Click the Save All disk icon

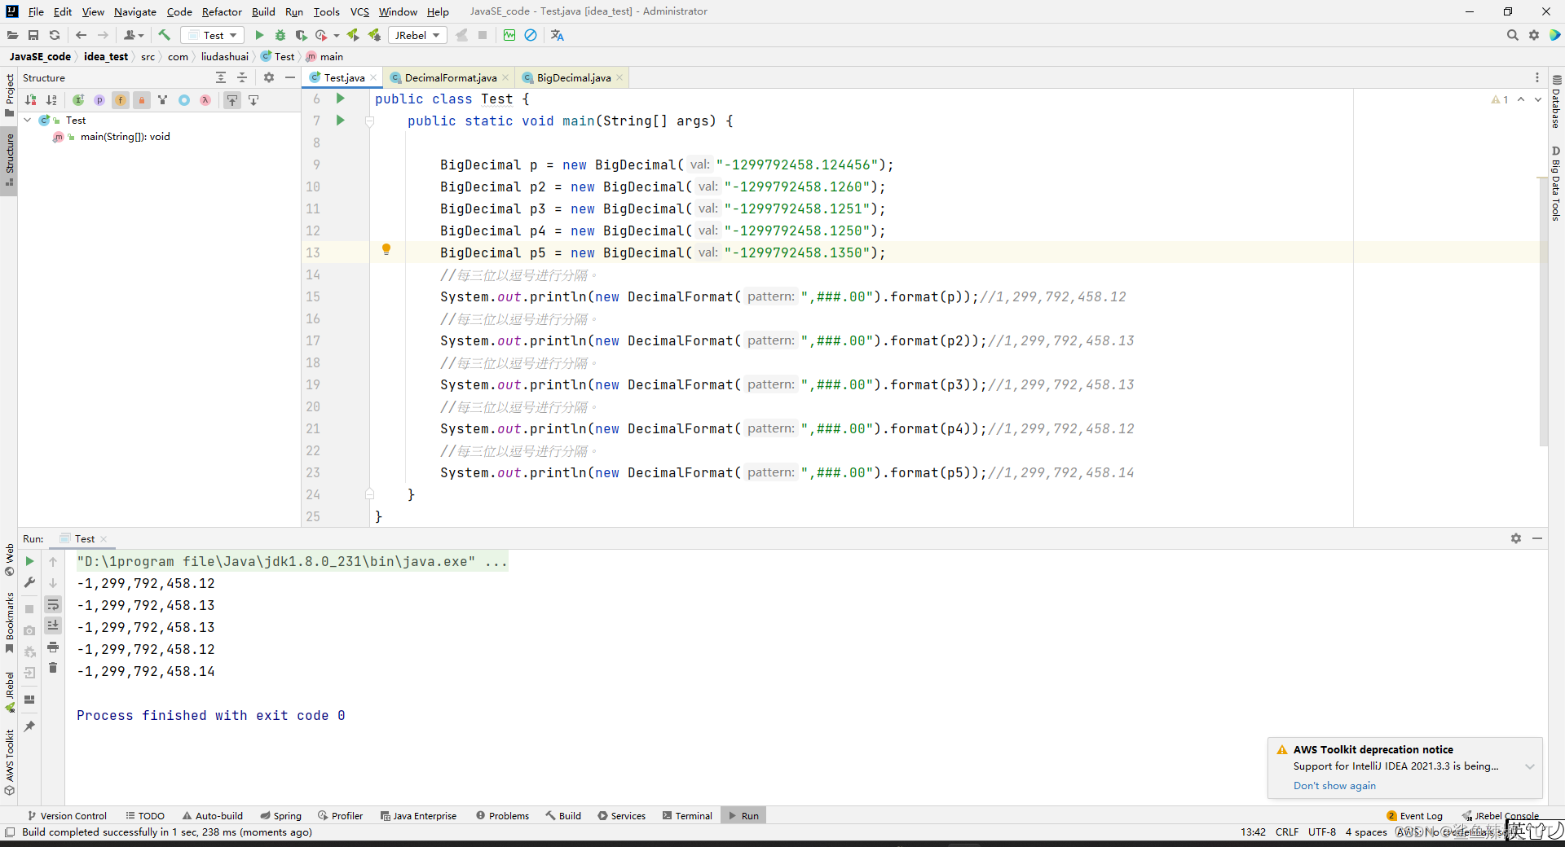click(x=33, y=35)
